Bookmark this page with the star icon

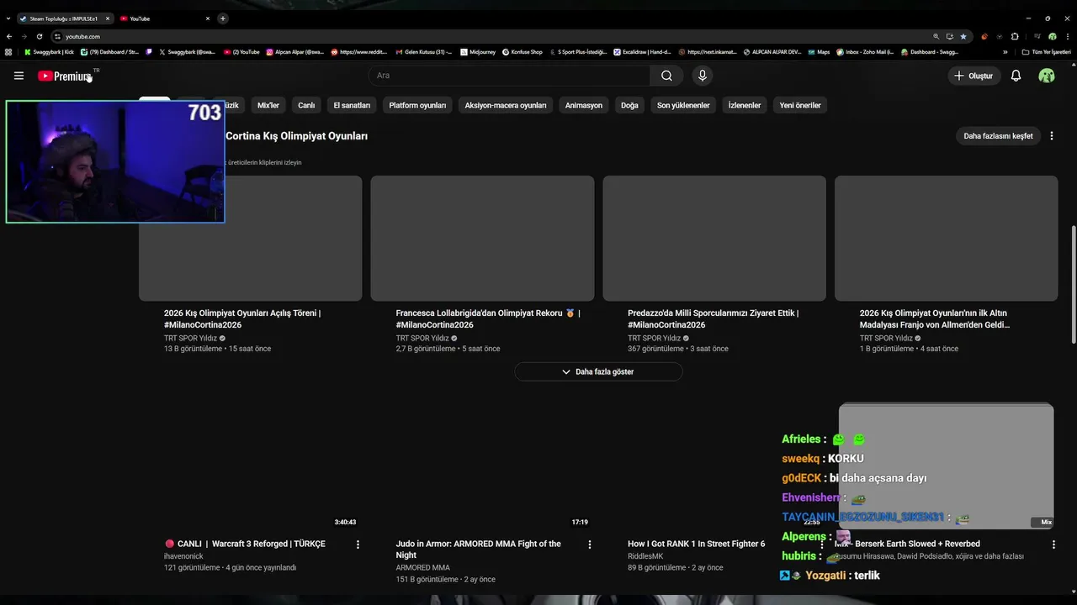tap(963, 36)
